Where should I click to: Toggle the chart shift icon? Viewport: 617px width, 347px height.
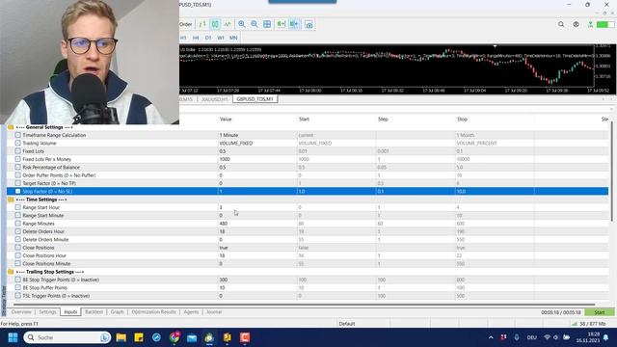(294, 24)
